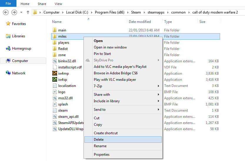Switch to the View ribbon tab

tap(58, 4)
